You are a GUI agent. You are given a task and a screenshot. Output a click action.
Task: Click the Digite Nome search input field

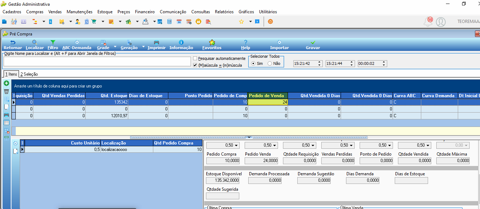coord(97,61)
